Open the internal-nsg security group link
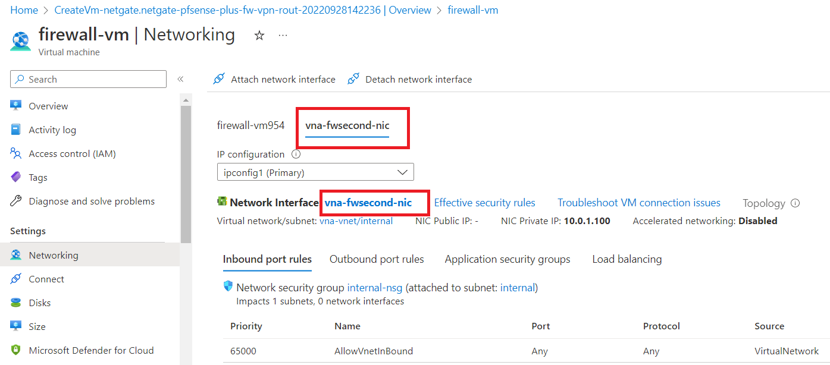The image size is (830, 365). coord(374,288)
